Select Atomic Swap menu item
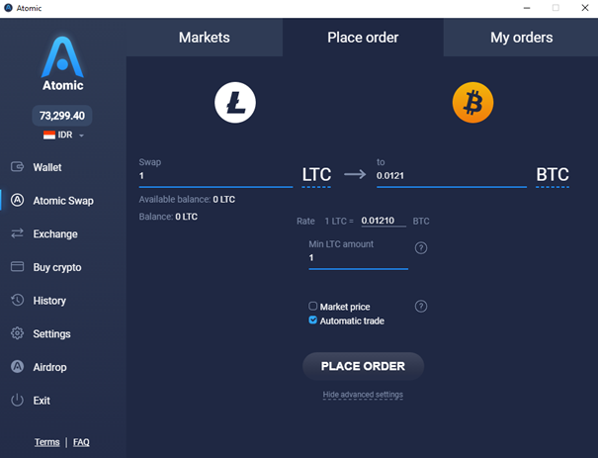The height and width of the screenshot is (458, 598). coord(63,201)
